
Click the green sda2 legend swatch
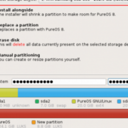coord(37,101)
